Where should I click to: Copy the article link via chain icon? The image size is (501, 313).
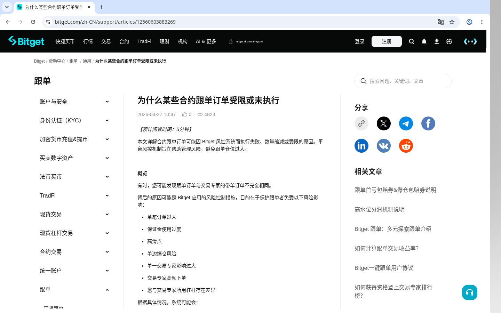pos(361,123)
